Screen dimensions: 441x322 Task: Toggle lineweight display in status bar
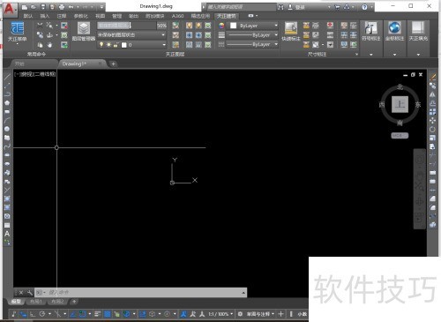coord(98,314)
